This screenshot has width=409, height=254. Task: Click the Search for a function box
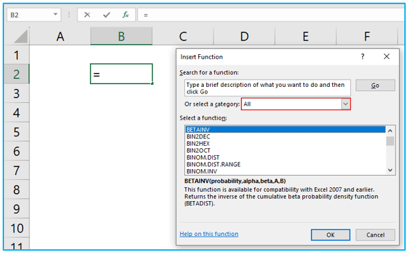[x=268, y=88]
